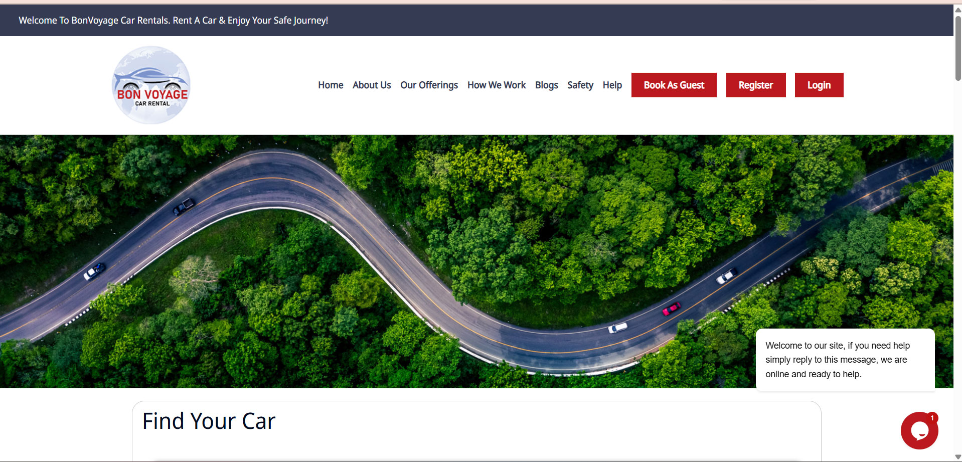Click the unread chat notification badge
962x462 pixels.
pyautogui.click(x=932, y=418)
